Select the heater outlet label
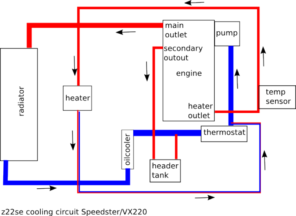The width and height of the screenshot is (296, 216). [x=200, y=111]
